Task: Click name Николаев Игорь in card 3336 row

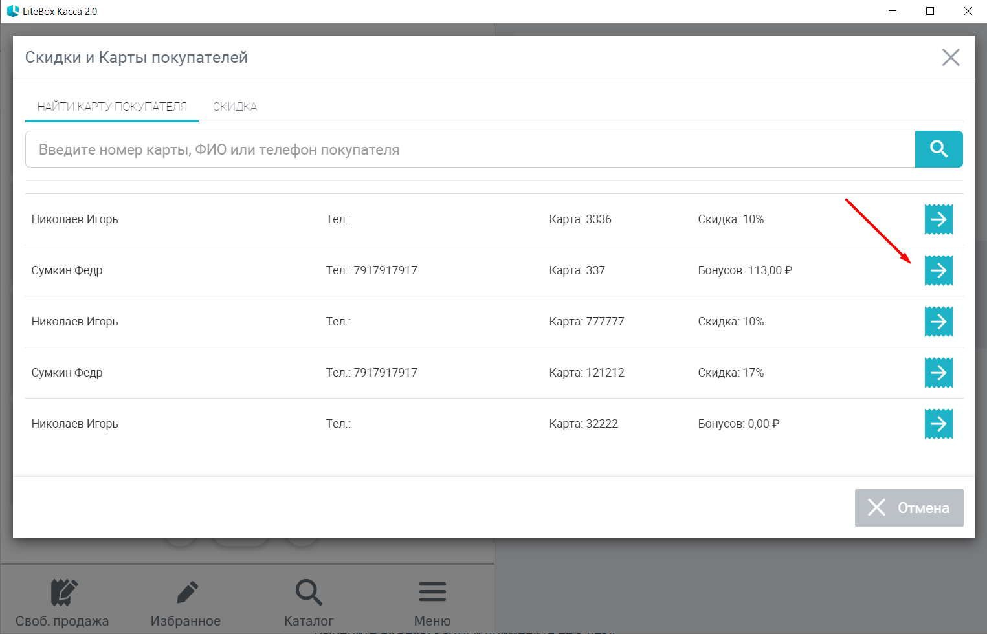Action: 75,219
